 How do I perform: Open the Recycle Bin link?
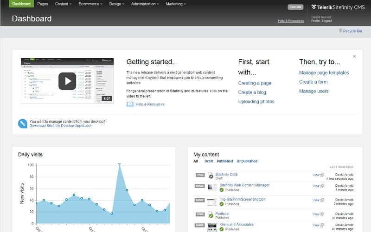(x=352, y=31)
